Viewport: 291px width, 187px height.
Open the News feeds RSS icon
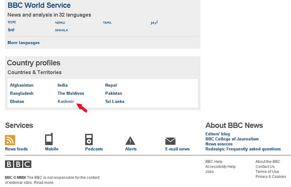click(x=10, y=140)
